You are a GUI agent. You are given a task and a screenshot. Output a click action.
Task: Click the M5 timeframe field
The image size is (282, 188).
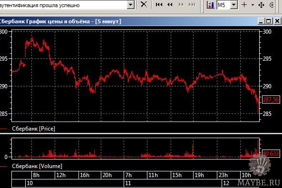click(224, 5)
